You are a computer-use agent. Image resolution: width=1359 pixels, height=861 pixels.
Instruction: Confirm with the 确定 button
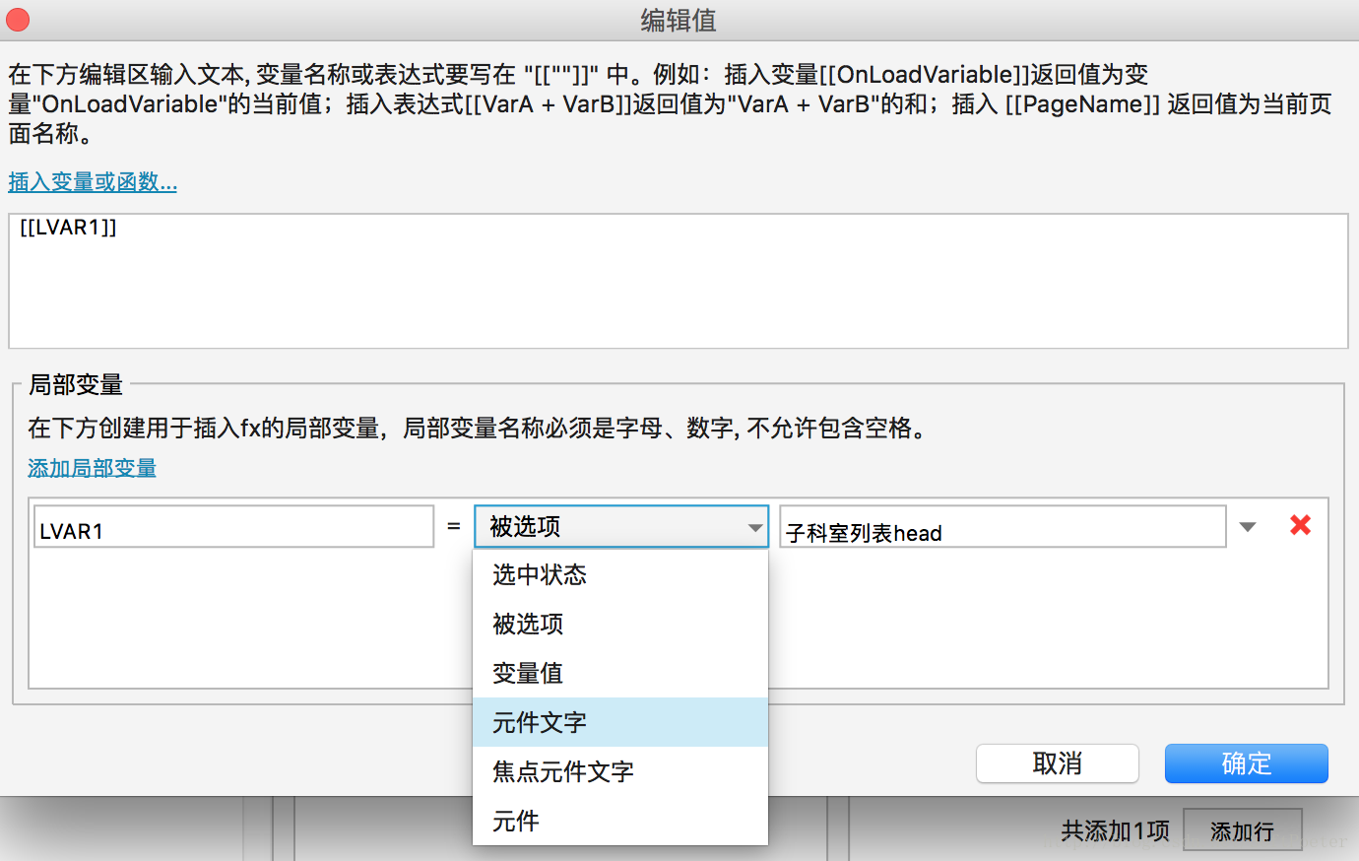[1247, 763]
